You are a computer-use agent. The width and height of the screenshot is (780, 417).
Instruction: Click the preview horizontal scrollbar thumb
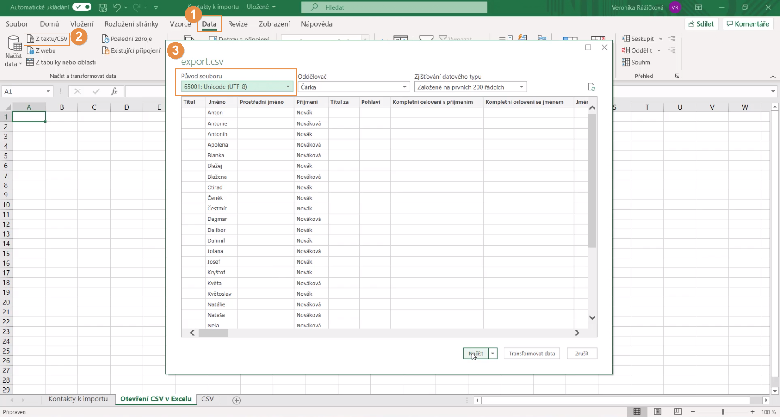coord(213,333)
